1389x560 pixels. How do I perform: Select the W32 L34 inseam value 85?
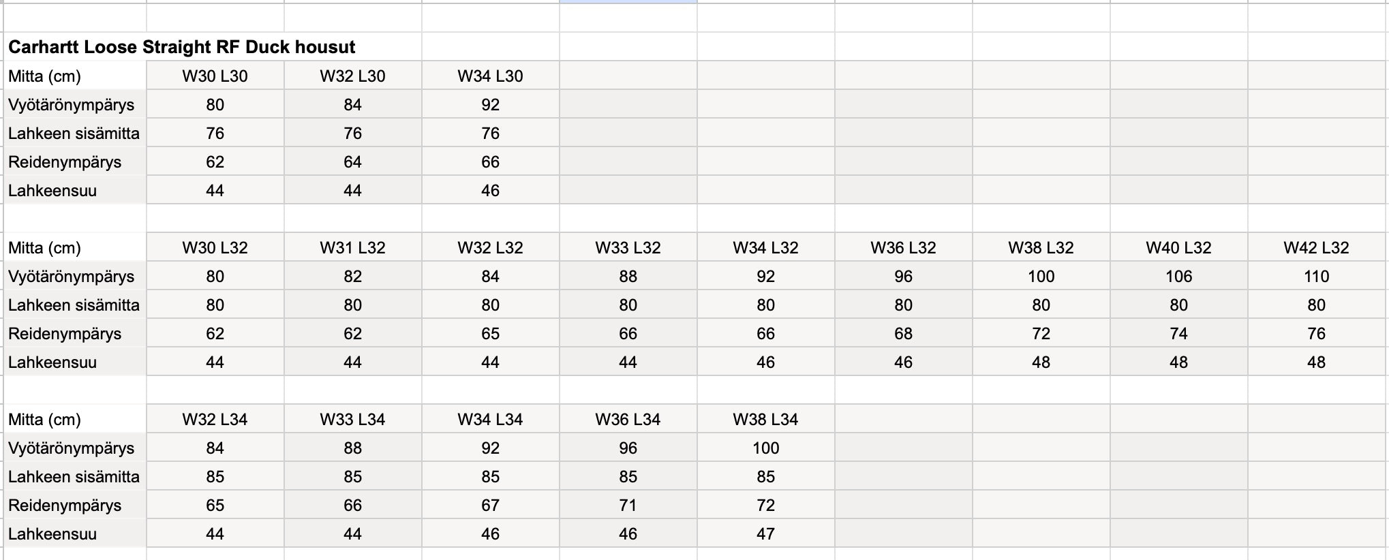pyautogui.click(x=215, y=476)
